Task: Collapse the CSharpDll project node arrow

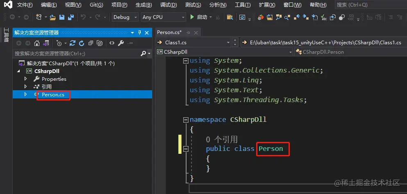Action: point(18,71)
